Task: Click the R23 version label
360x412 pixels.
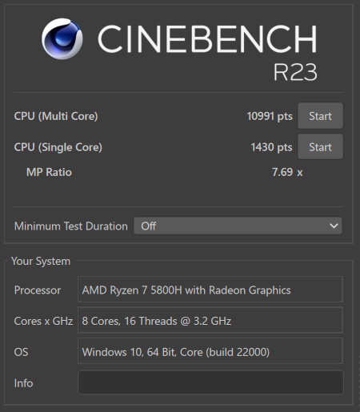Action: (x=295, y=72)
